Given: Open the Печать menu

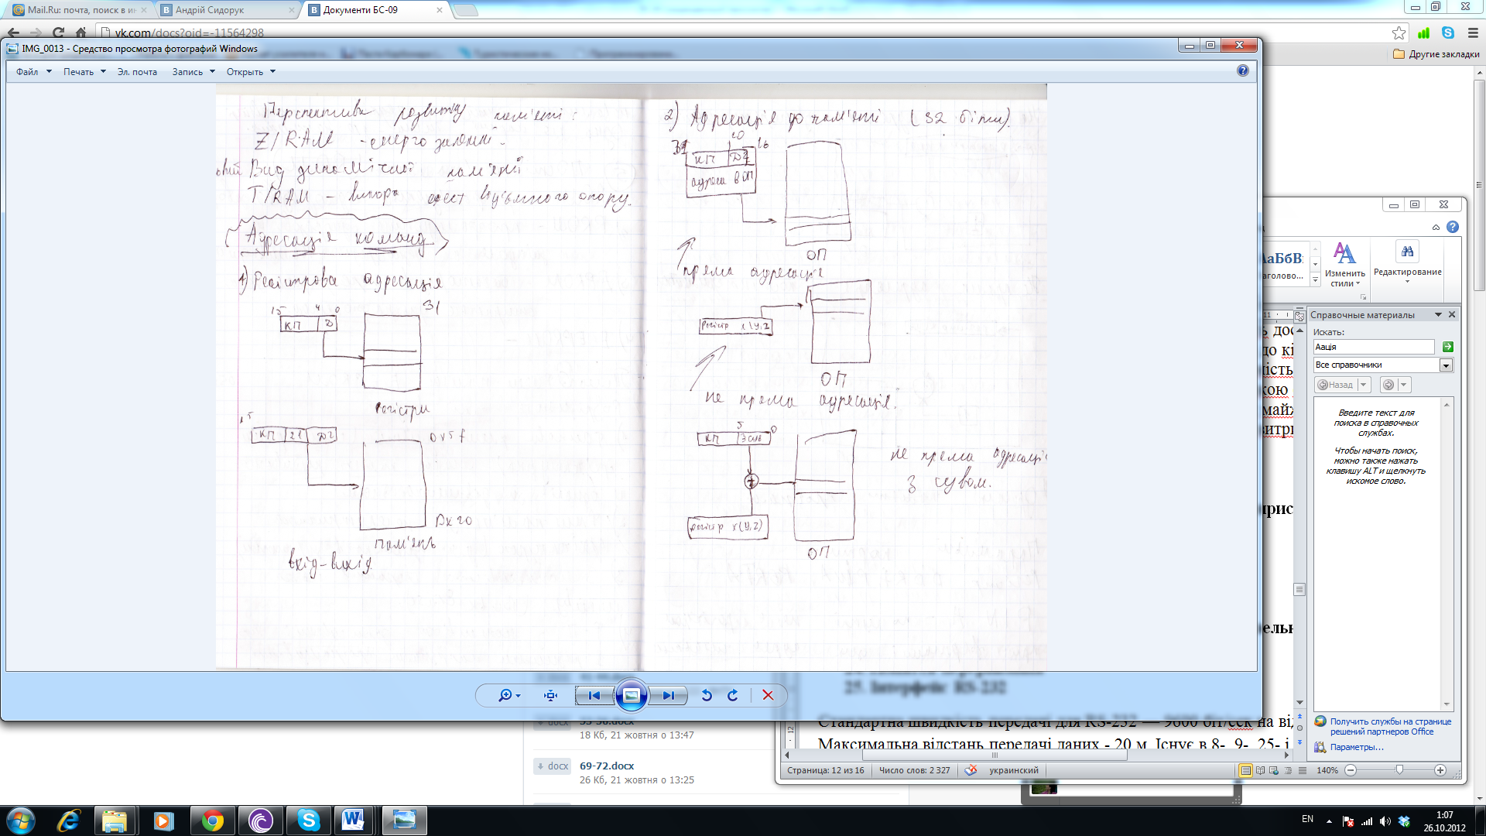Looking at the screenshot, I should pyautogui.click(x=84, y=72).
